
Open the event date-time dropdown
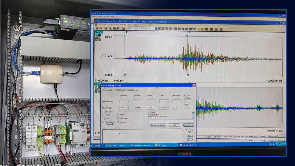[156, 28]
